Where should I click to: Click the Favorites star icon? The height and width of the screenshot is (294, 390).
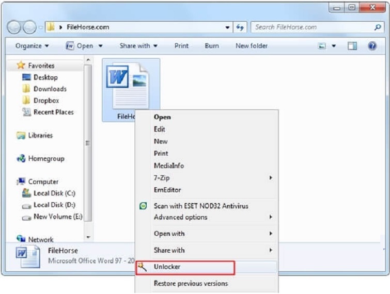(21, 66)
